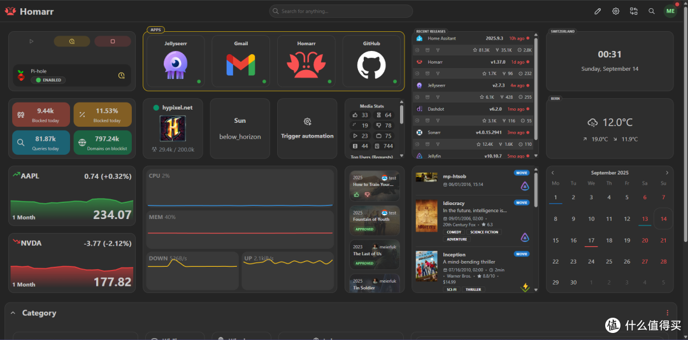Open the ME user avatar menu
The width and height of the screenshot is (688, 340).
tap(670, 11)
